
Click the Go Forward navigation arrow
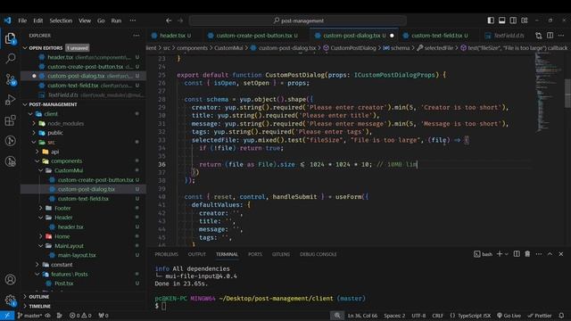click(x=180, y=21)
